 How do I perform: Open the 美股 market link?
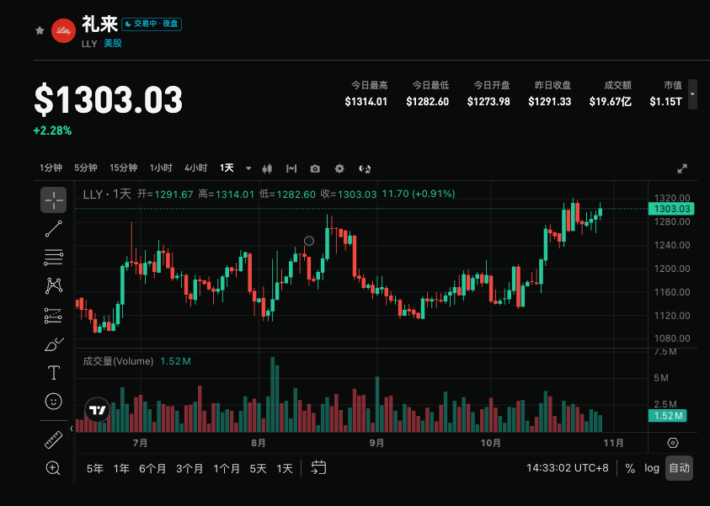pos(113,44)
